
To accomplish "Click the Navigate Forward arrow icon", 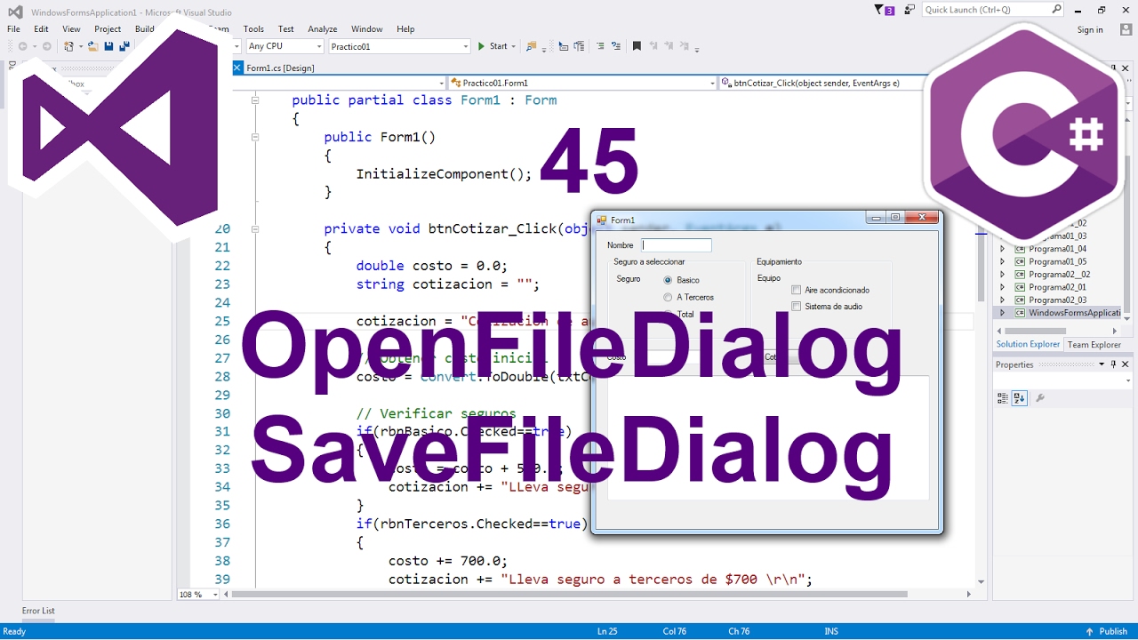I will pyautogui.click(x=46, y=46).
